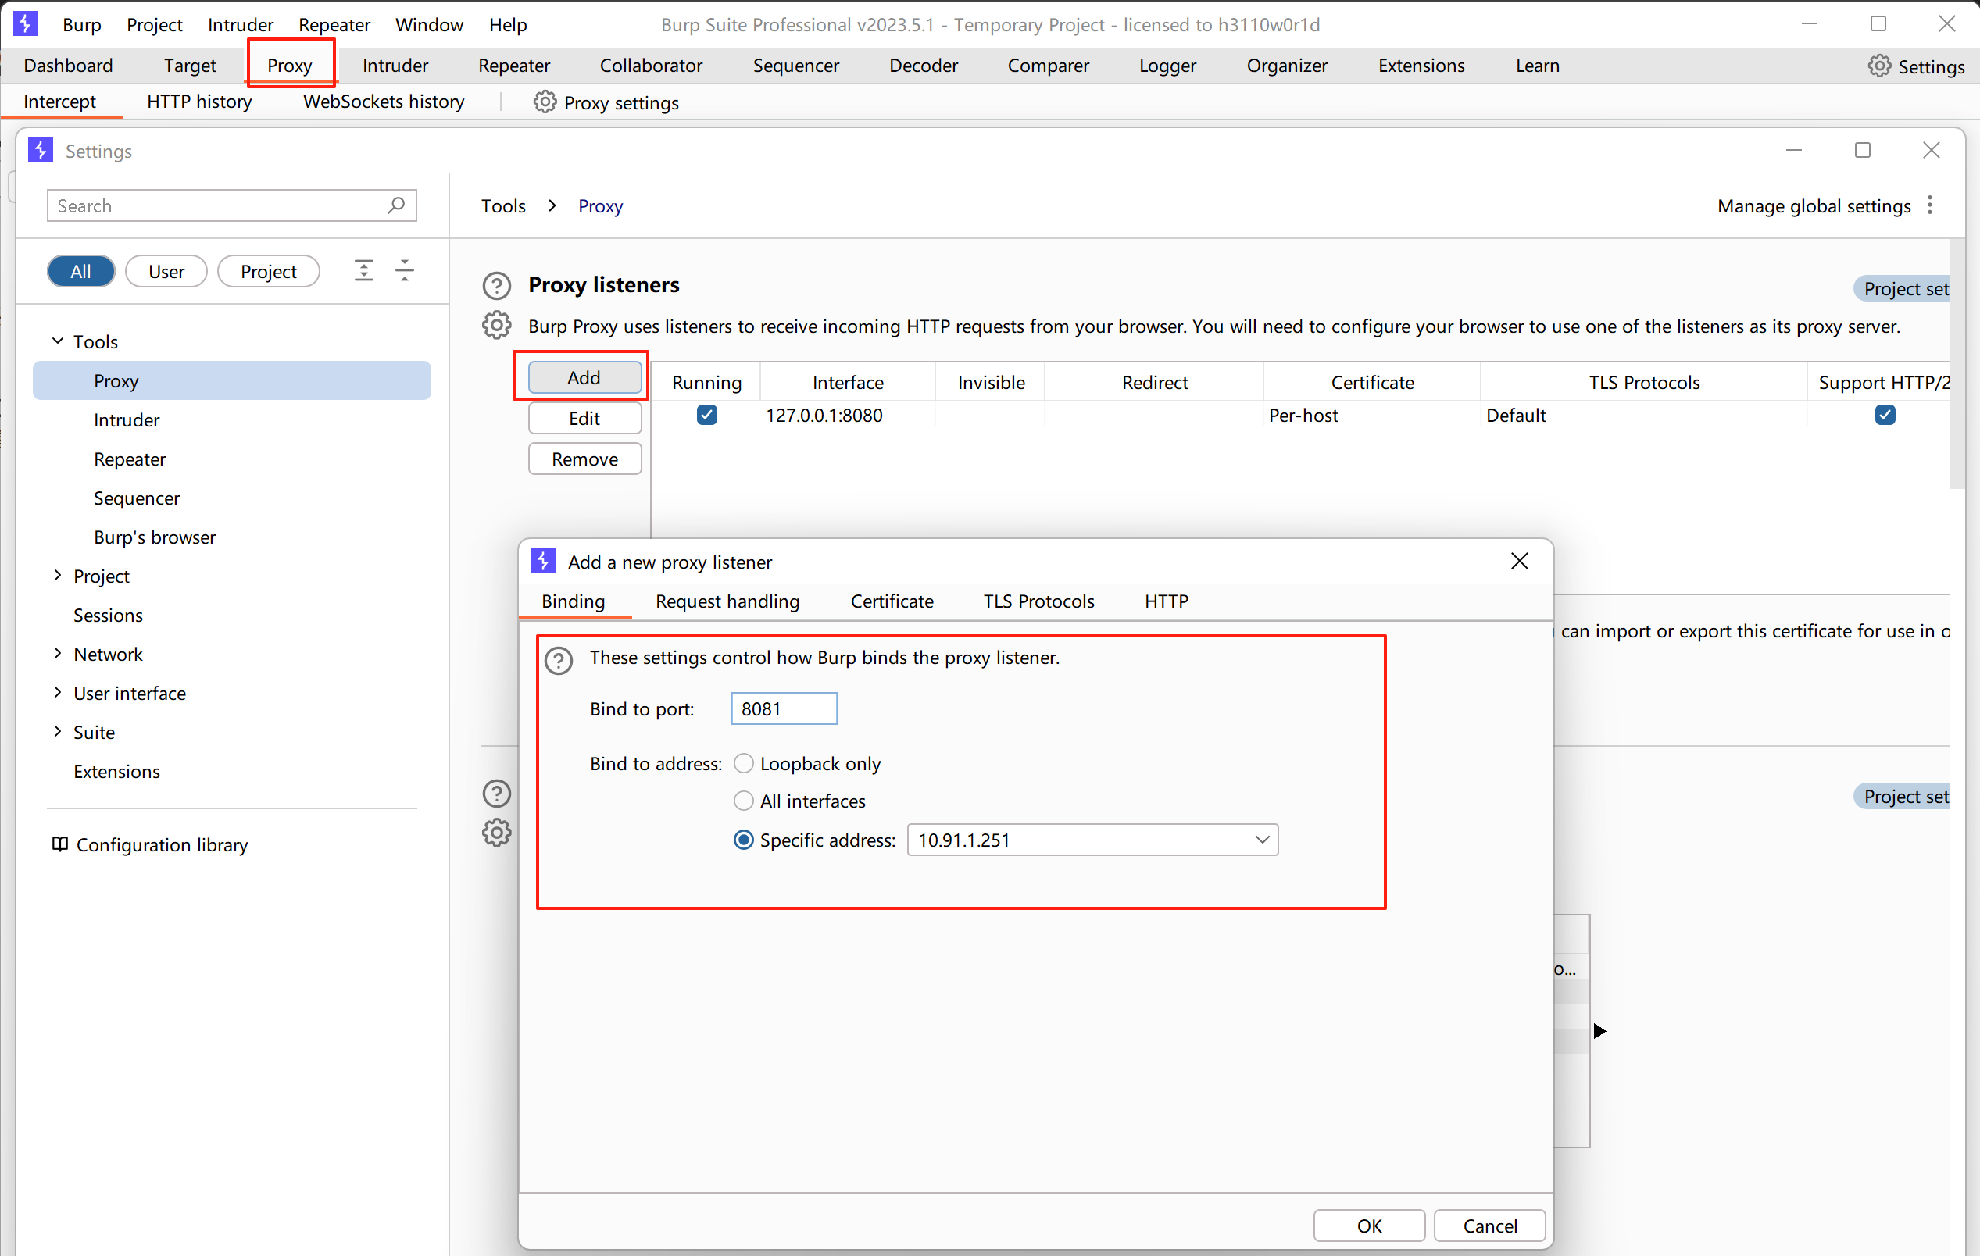The width and height of the screenshot is (1980, 1256).
Task: Expand the Network settings tree node
Action: 58,654
